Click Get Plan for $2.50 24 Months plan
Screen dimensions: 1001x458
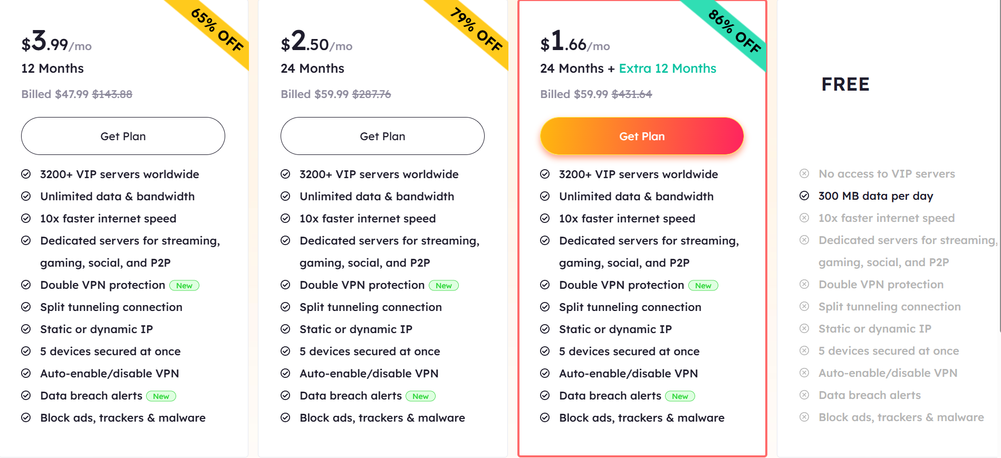tap(382, 136)
